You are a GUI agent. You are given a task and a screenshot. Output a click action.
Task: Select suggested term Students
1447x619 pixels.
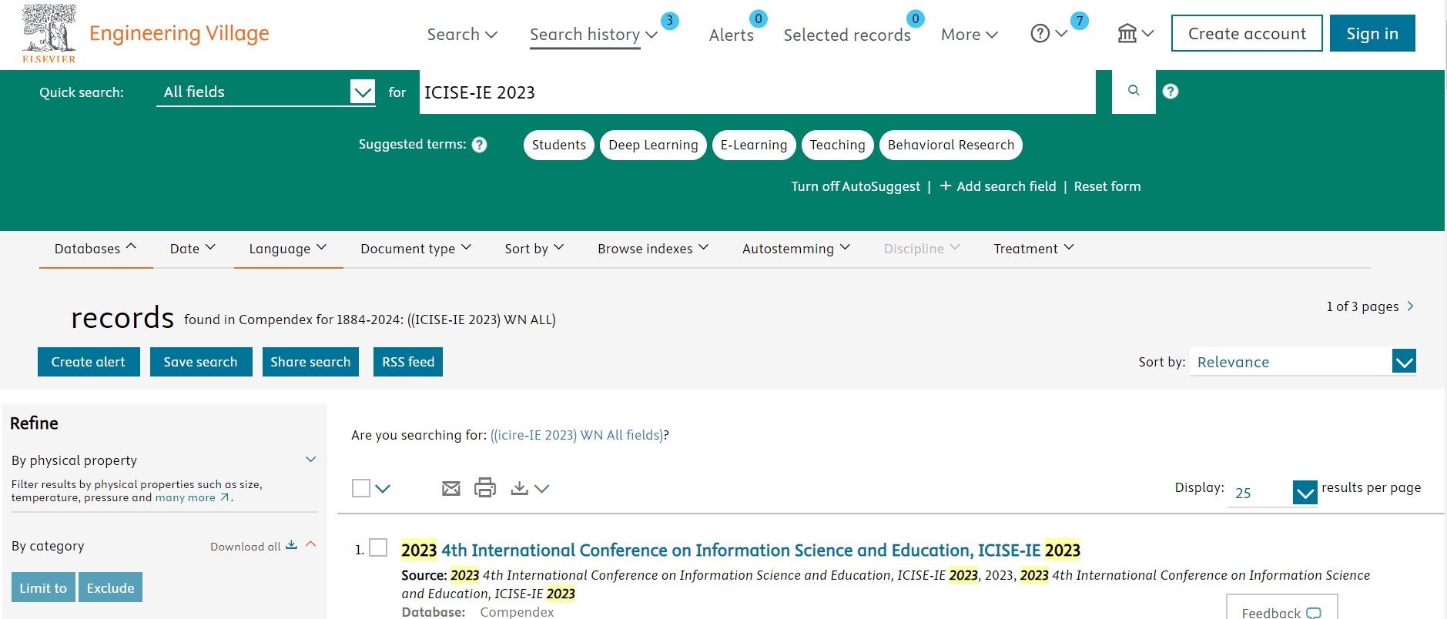[x=559, y=145]
